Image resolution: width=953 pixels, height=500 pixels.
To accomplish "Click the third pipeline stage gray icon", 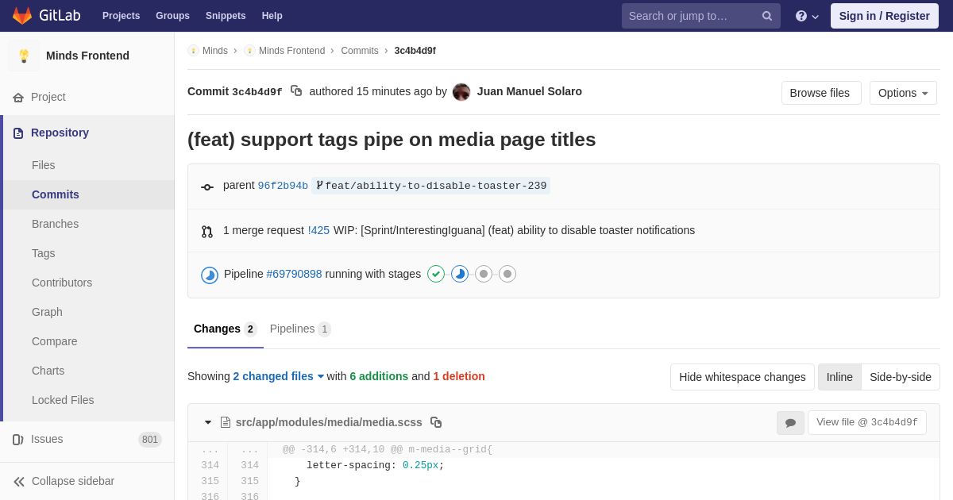I will tap(484, 274).
